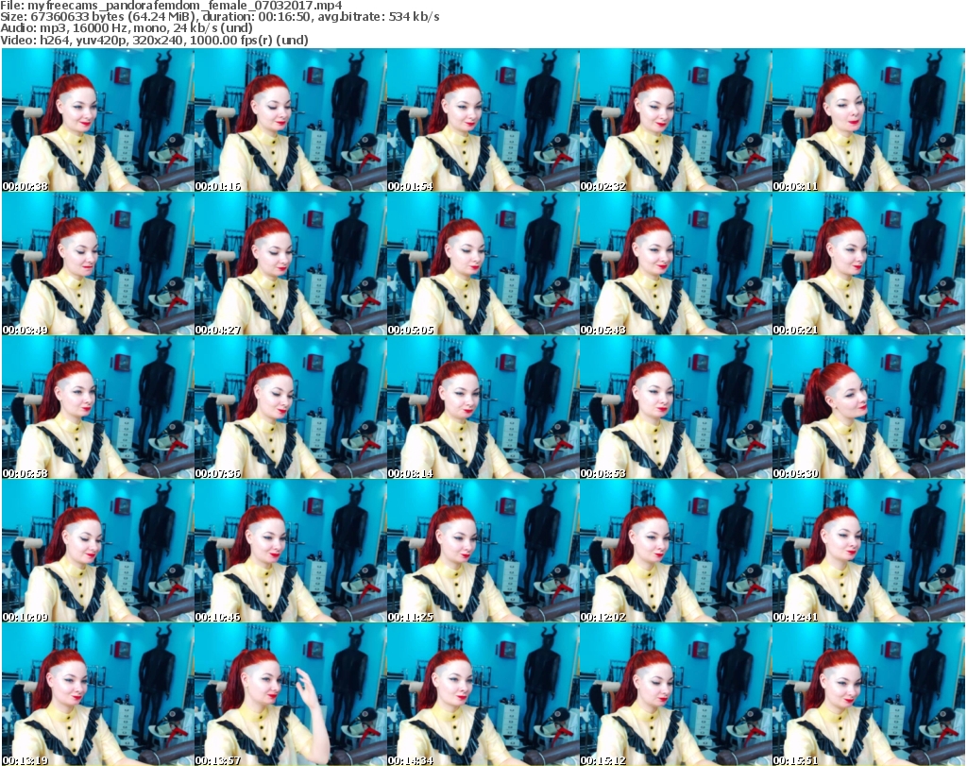Select the thumbnail frame stamped 00:02:32
The image size is (967, 766).
675,120
